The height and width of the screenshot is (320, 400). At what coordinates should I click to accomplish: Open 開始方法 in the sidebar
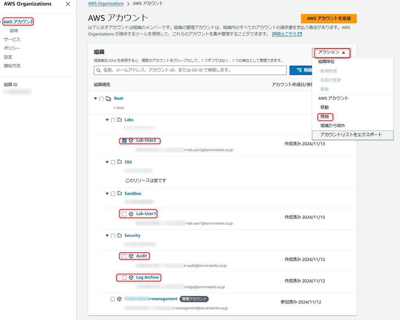coord(12,66)
